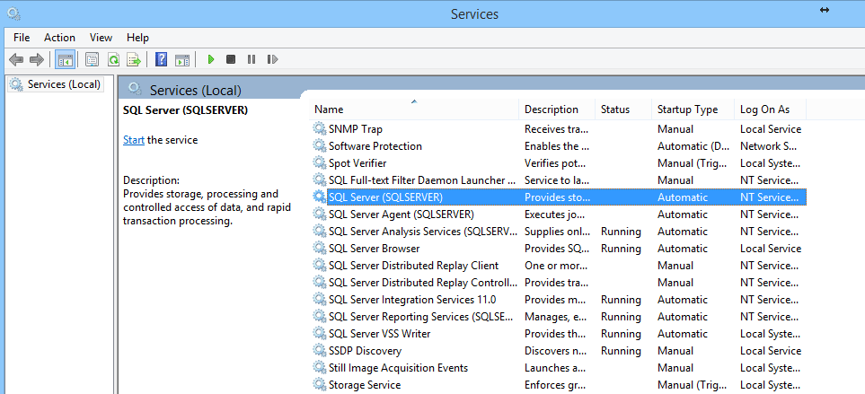
Task: Open Properties from the toolbar icon
Action: click(93, 59)
